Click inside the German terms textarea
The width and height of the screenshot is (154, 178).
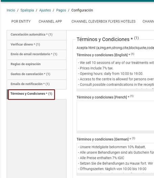[x=115, y=158]
